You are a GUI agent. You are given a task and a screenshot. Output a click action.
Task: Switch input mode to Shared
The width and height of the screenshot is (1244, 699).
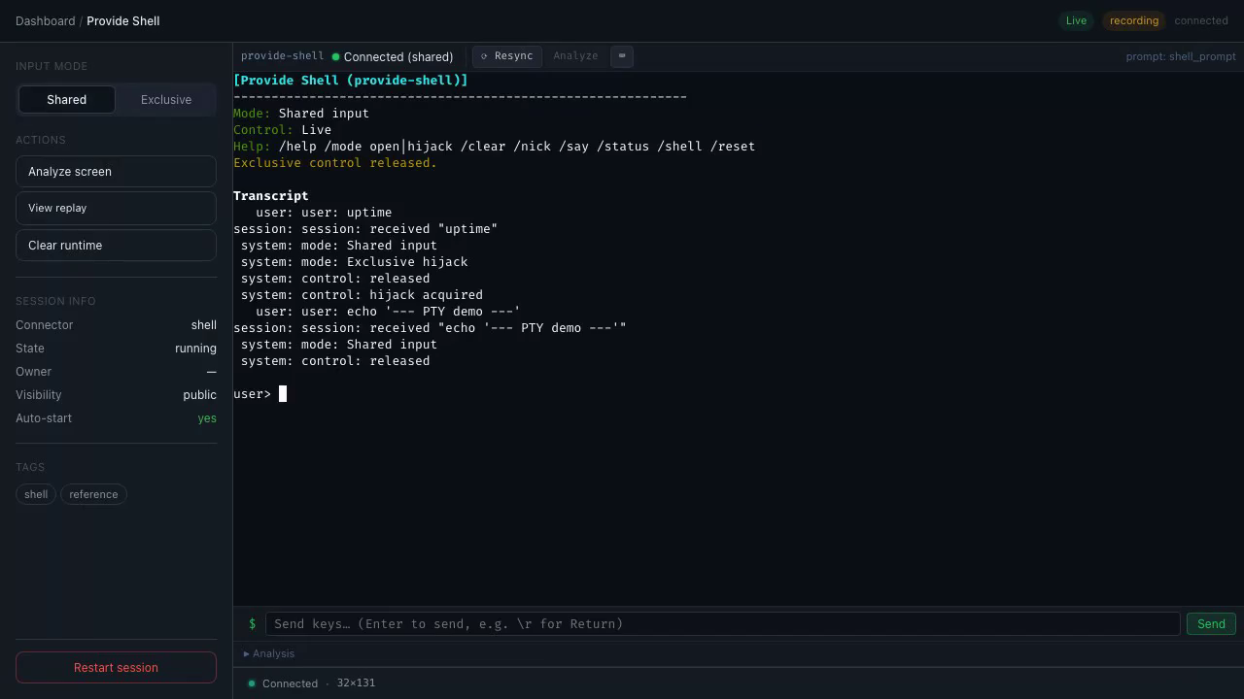[x=66, y=99]
